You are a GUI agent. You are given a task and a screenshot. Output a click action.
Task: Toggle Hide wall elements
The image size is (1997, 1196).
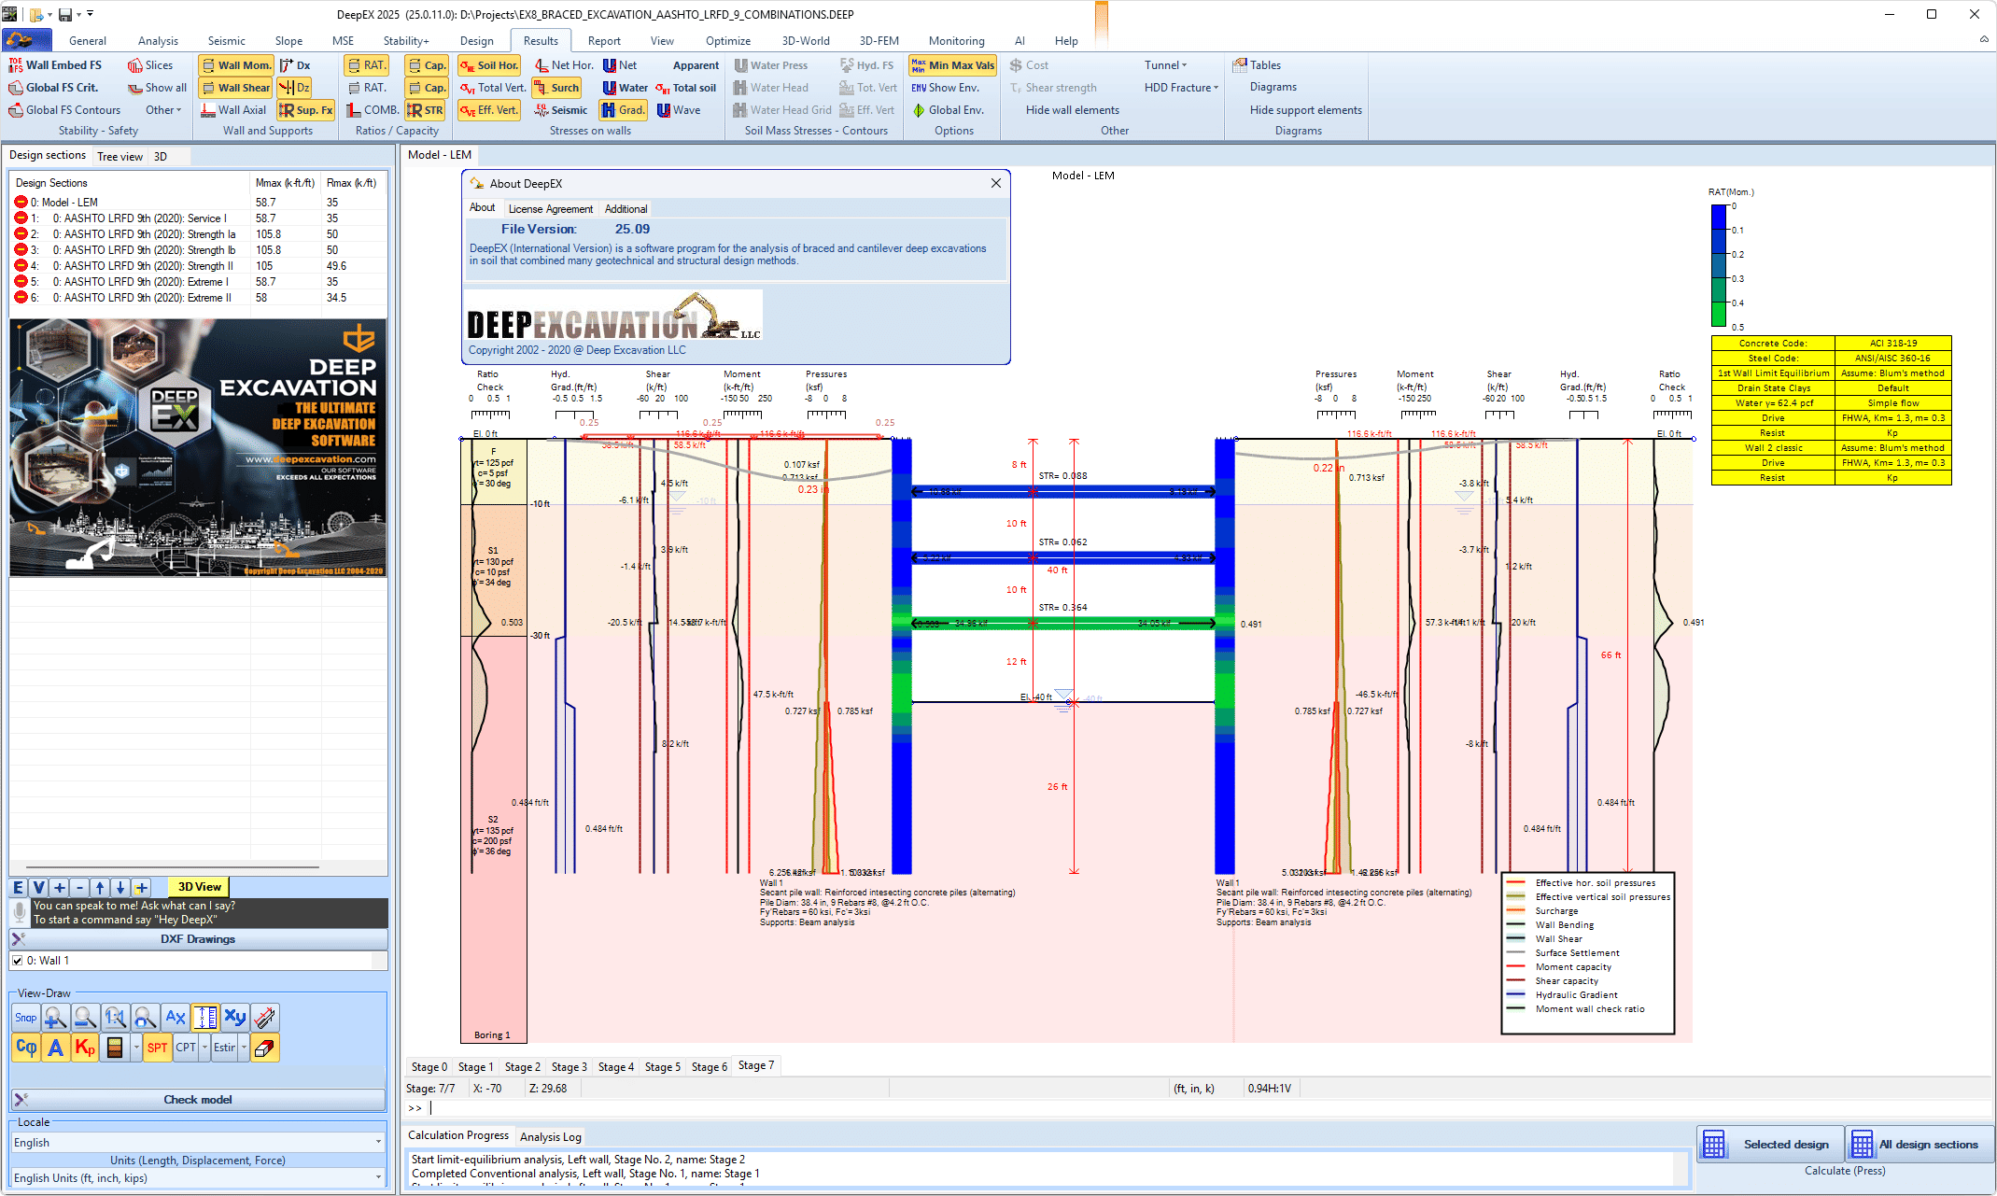[x=1071, y=109]
